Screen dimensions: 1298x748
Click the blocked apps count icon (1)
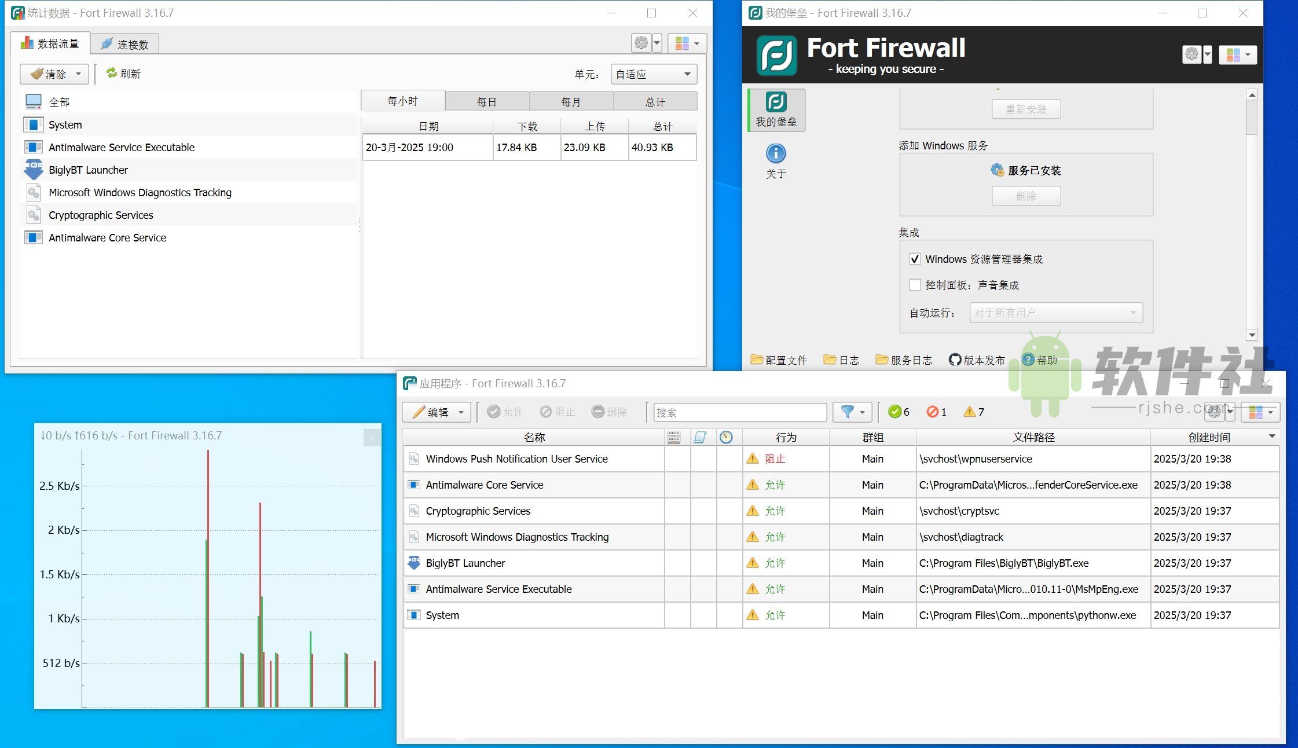[x=932, y=412]
